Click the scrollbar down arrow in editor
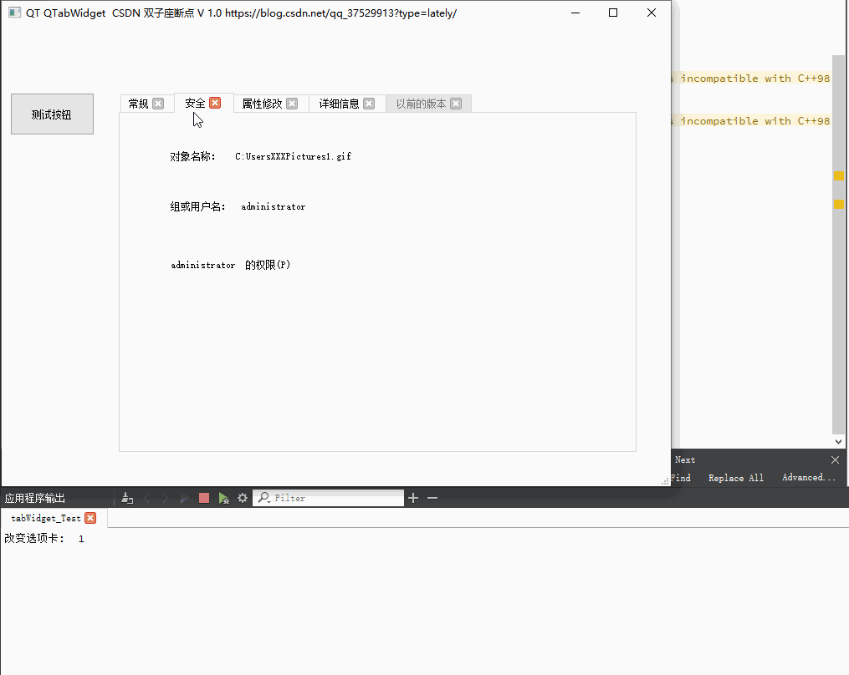Image resolution: width=849 pixels, height=675 pixels. 838,441
